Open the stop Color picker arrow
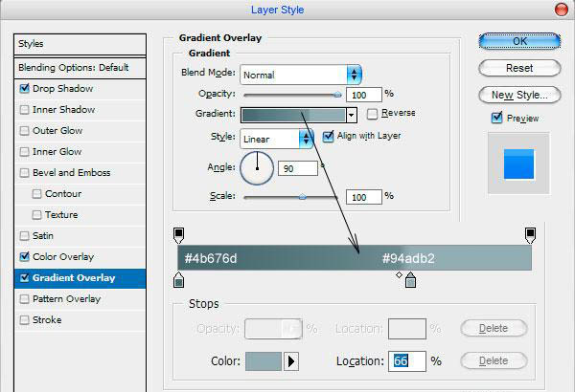This screenshot has height=392, width=575. tap(291, 361)
